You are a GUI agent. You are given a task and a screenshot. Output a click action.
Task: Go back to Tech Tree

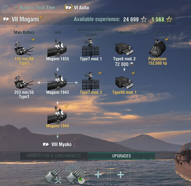click(35, 8)
